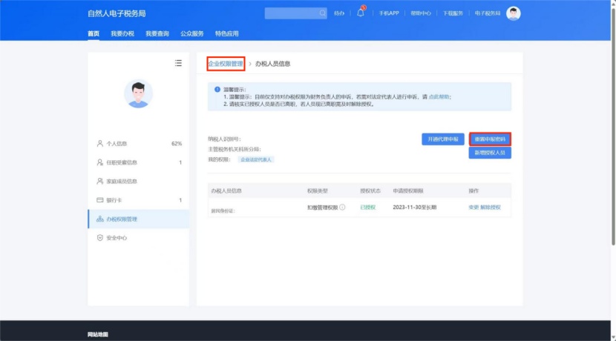
Task: Click the 安全中心 shield icon
Action: [99, 238]
